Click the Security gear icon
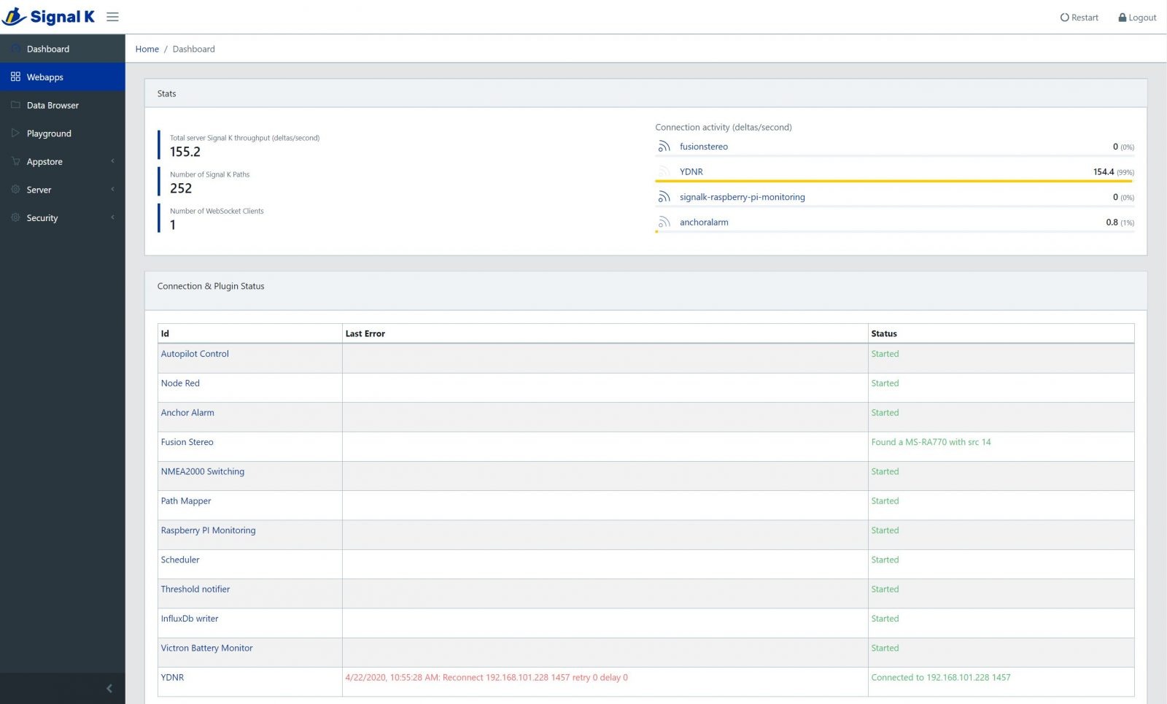The image size is (1167, 704). pos(15,217)
